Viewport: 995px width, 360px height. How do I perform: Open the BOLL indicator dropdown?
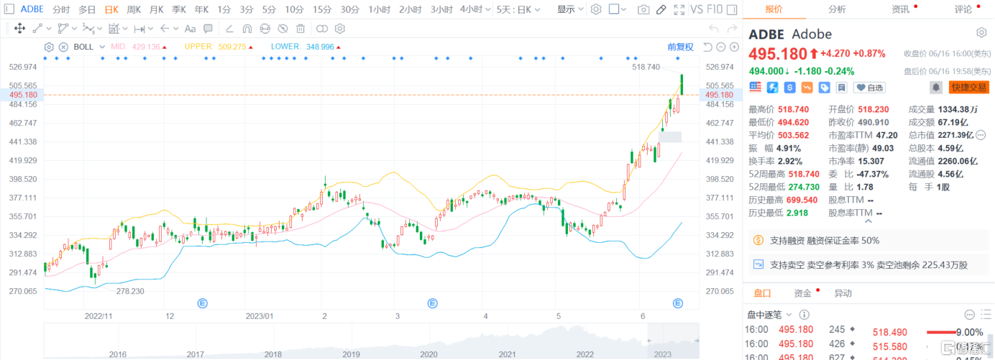(102, 47)
